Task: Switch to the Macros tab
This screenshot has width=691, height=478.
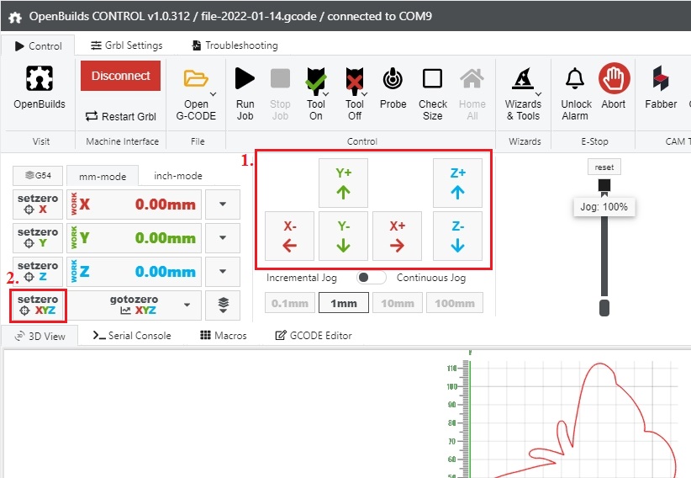Action: pos(224,336)
